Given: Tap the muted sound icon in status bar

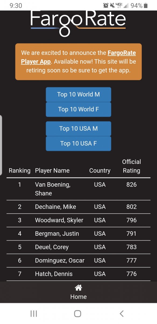Looking at the screenshot, I should tap(112, 5).
